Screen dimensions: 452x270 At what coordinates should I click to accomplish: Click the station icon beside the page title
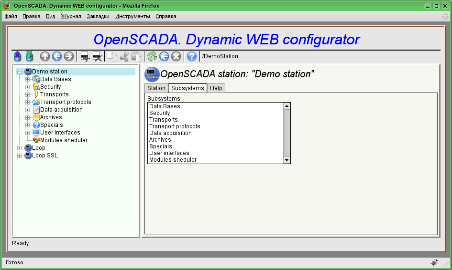(x=152, y=74)
